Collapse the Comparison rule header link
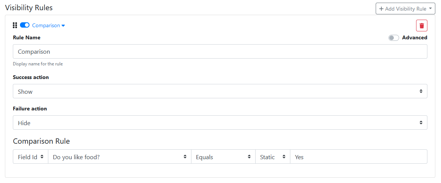Image resolution: width=441 pixels, height=183 pixels. point(46,26)
